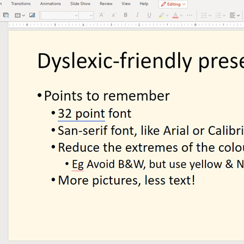Click the picture/background format icon

(32, 15)
